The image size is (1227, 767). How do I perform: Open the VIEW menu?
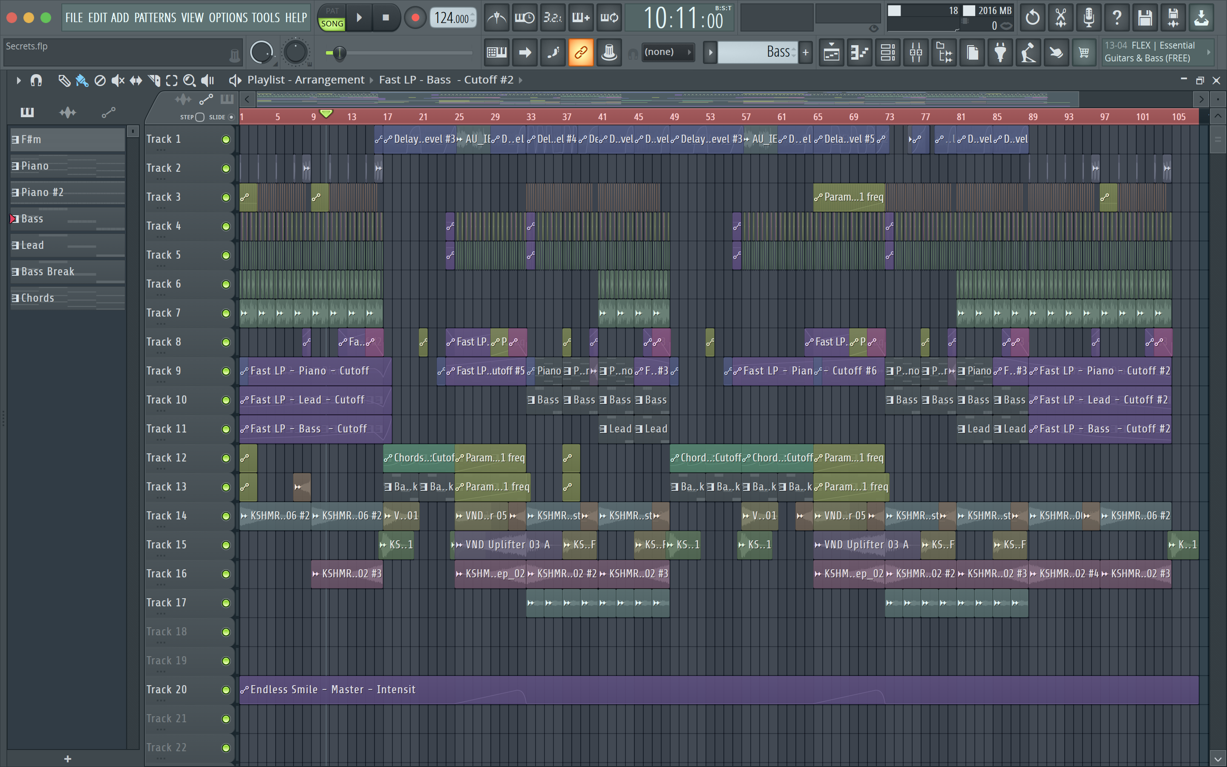coord(192,18)
